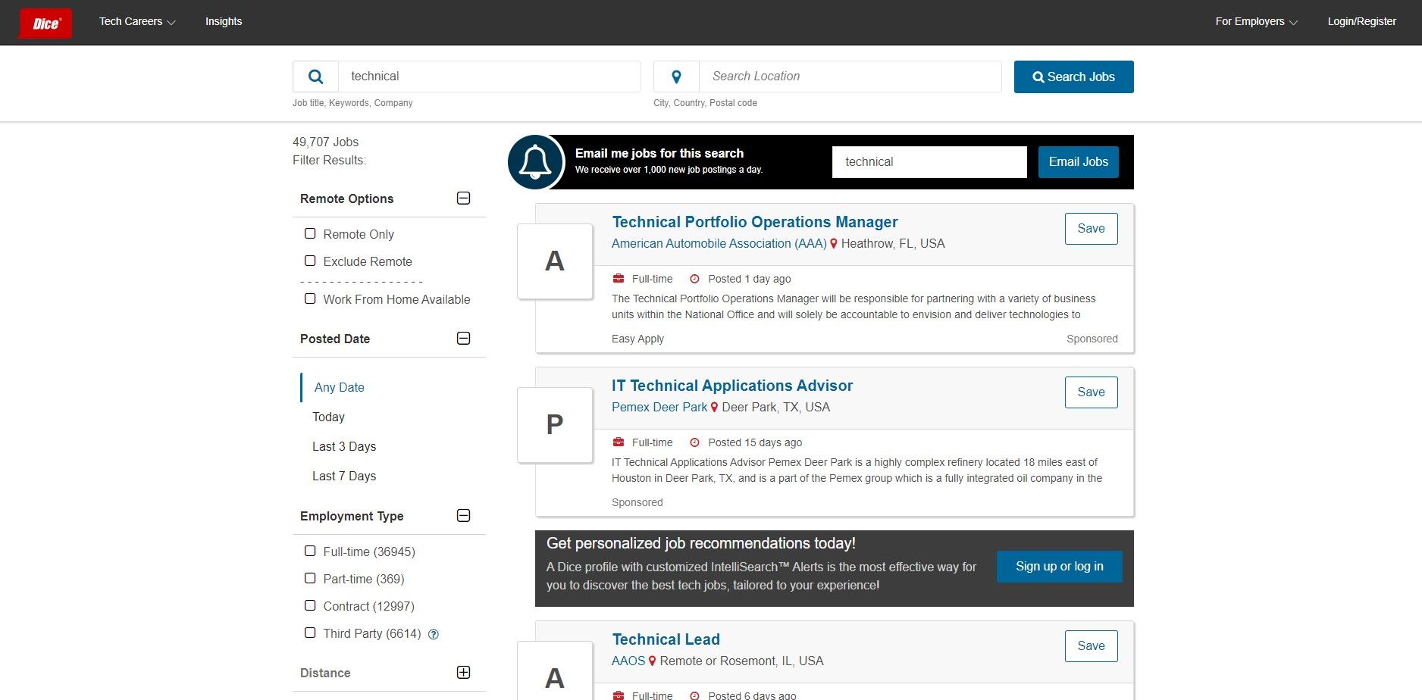Click the 49,707 Jobs count text

click(x=325, y=142)
